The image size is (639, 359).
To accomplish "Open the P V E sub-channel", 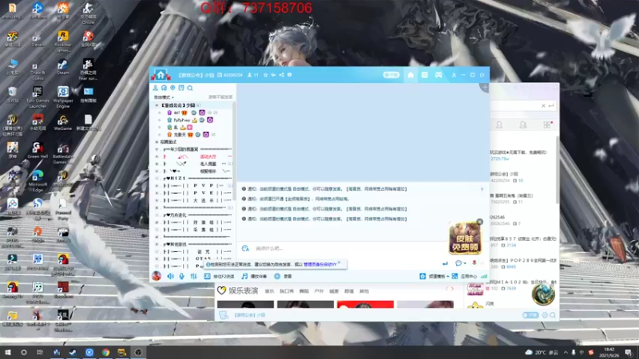I will 203,193.
